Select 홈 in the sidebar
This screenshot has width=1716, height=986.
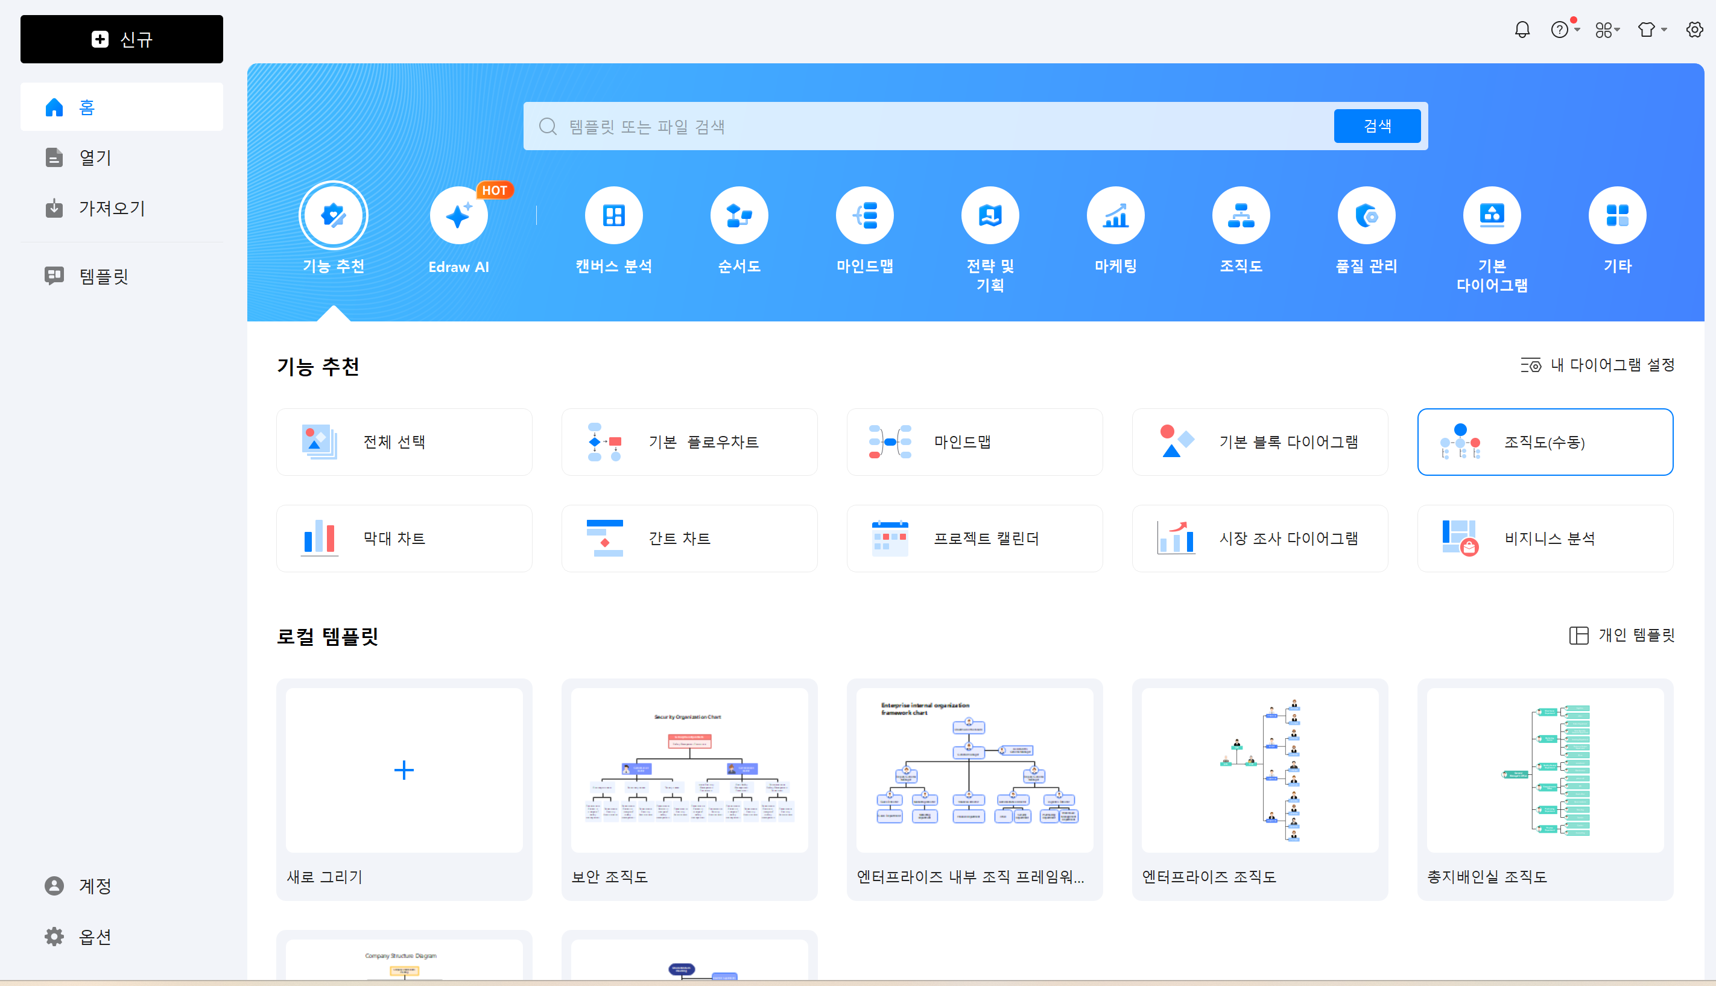[122, 107]
